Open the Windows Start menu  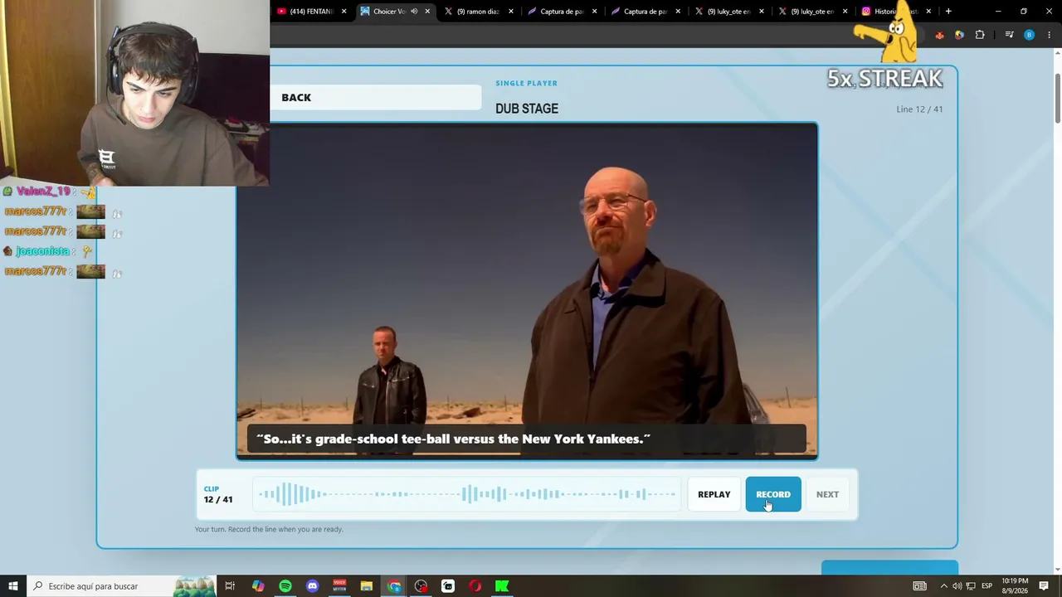pyautogui.click(x=13, y=586)
